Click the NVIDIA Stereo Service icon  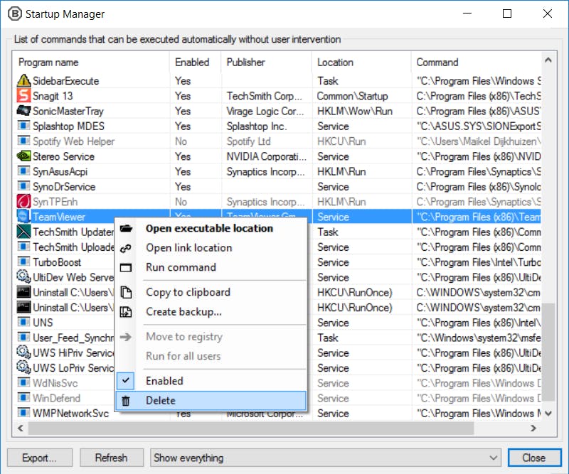[x=23, y=156]
